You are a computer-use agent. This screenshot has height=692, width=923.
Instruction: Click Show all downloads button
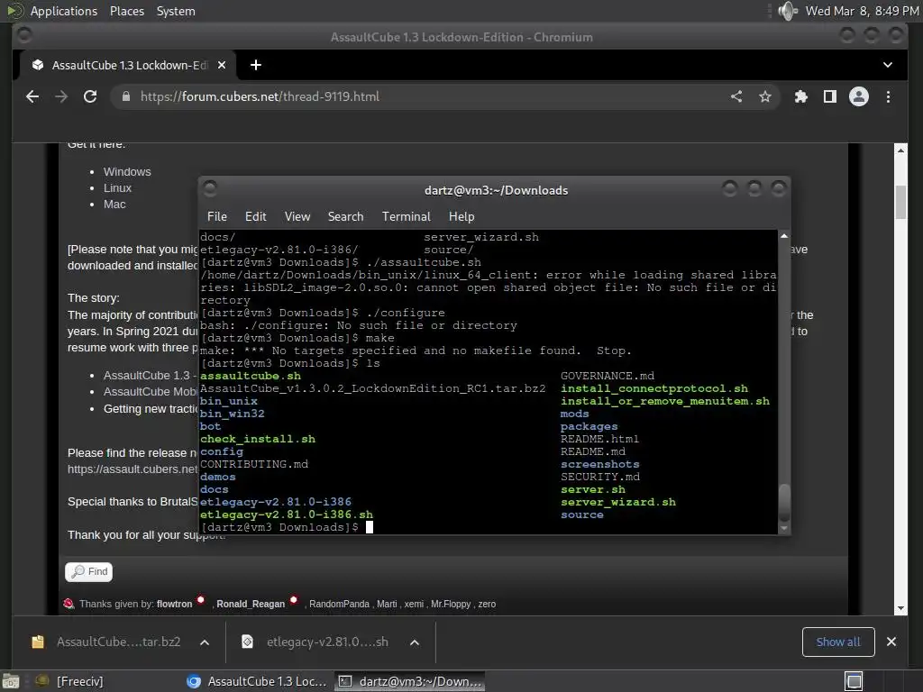838,642
